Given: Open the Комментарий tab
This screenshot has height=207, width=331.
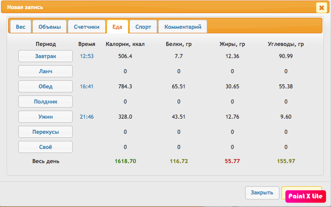Looking at the screenshot, I should tap(183, 27).
